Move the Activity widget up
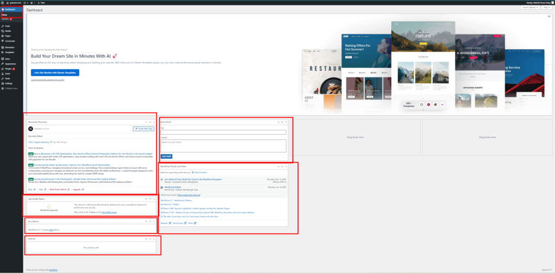This screenshot has height=274, width=555. coord(146,239)
